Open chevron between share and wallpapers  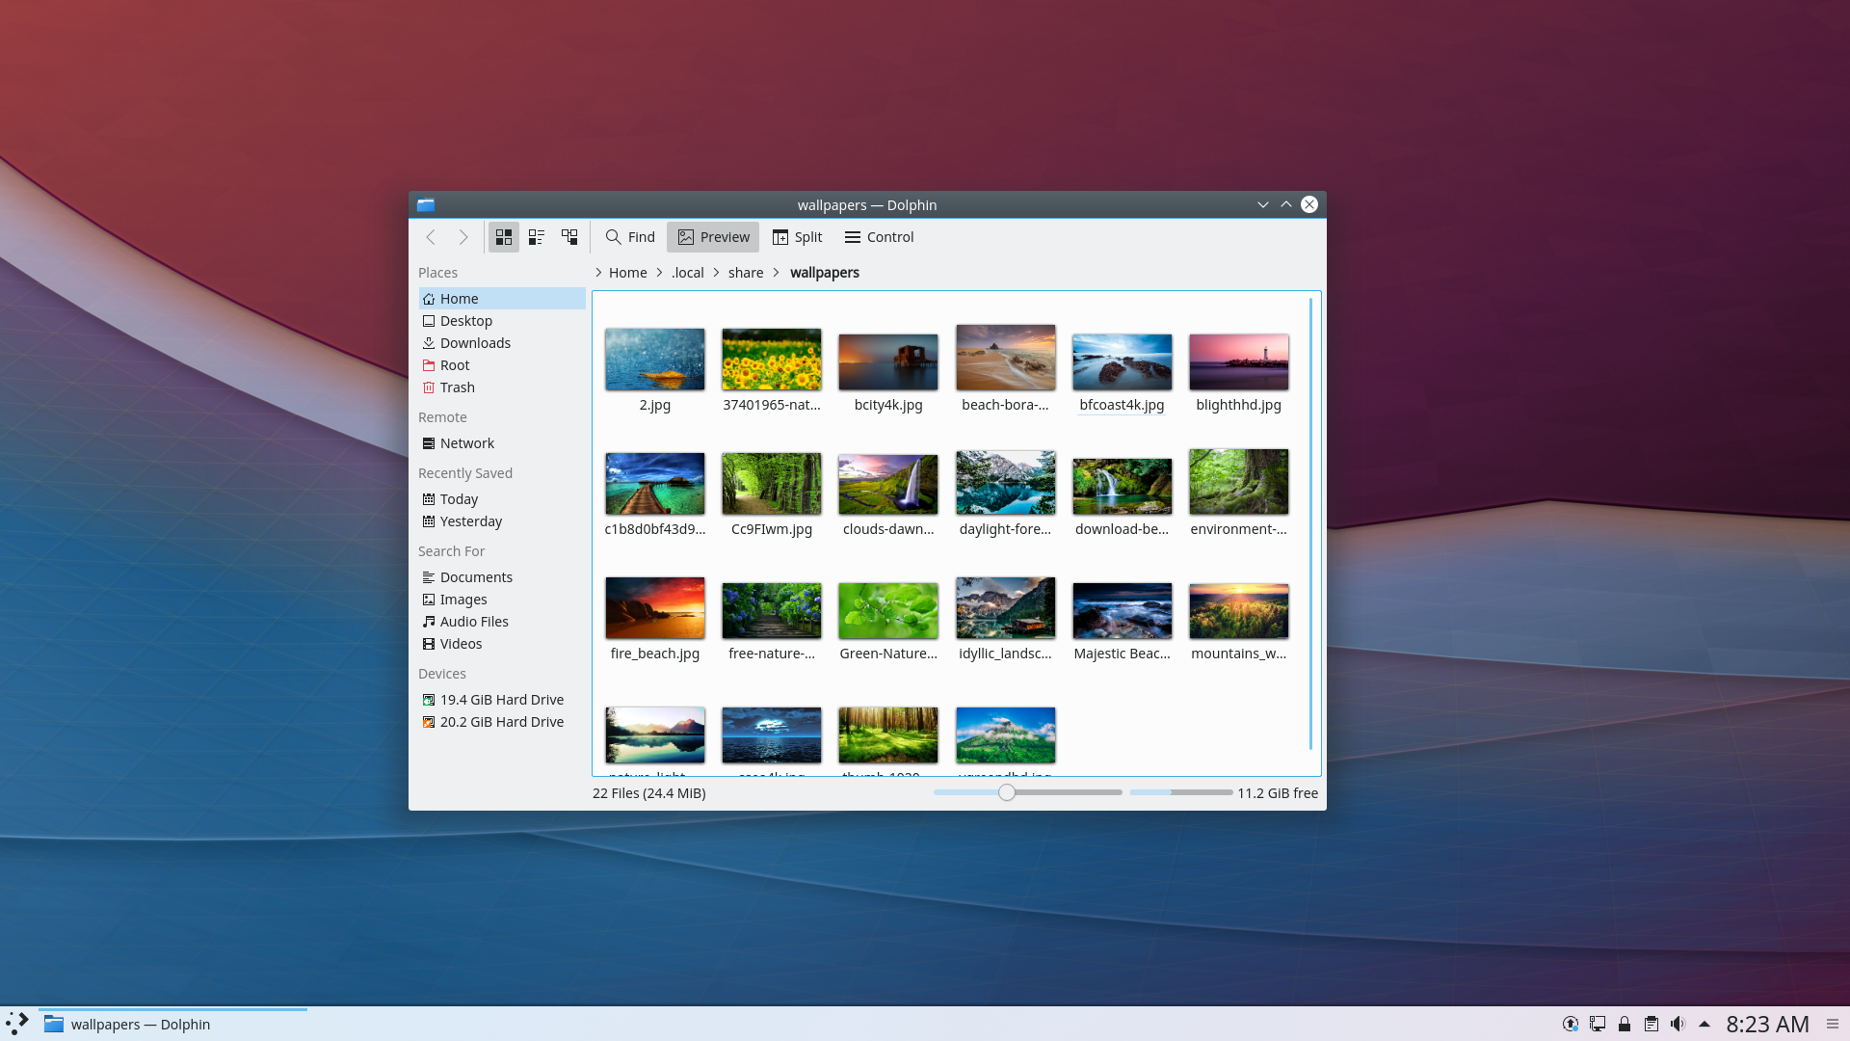pyautogui.click(x=777, y=273)
